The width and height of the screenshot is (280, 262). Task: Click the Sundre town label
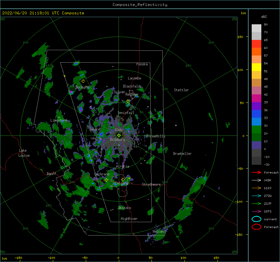click(94, 129)
